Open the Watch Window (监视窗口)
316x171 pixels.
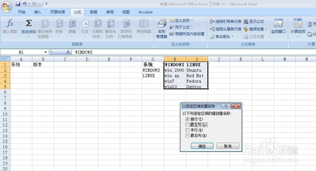(278, 26)
